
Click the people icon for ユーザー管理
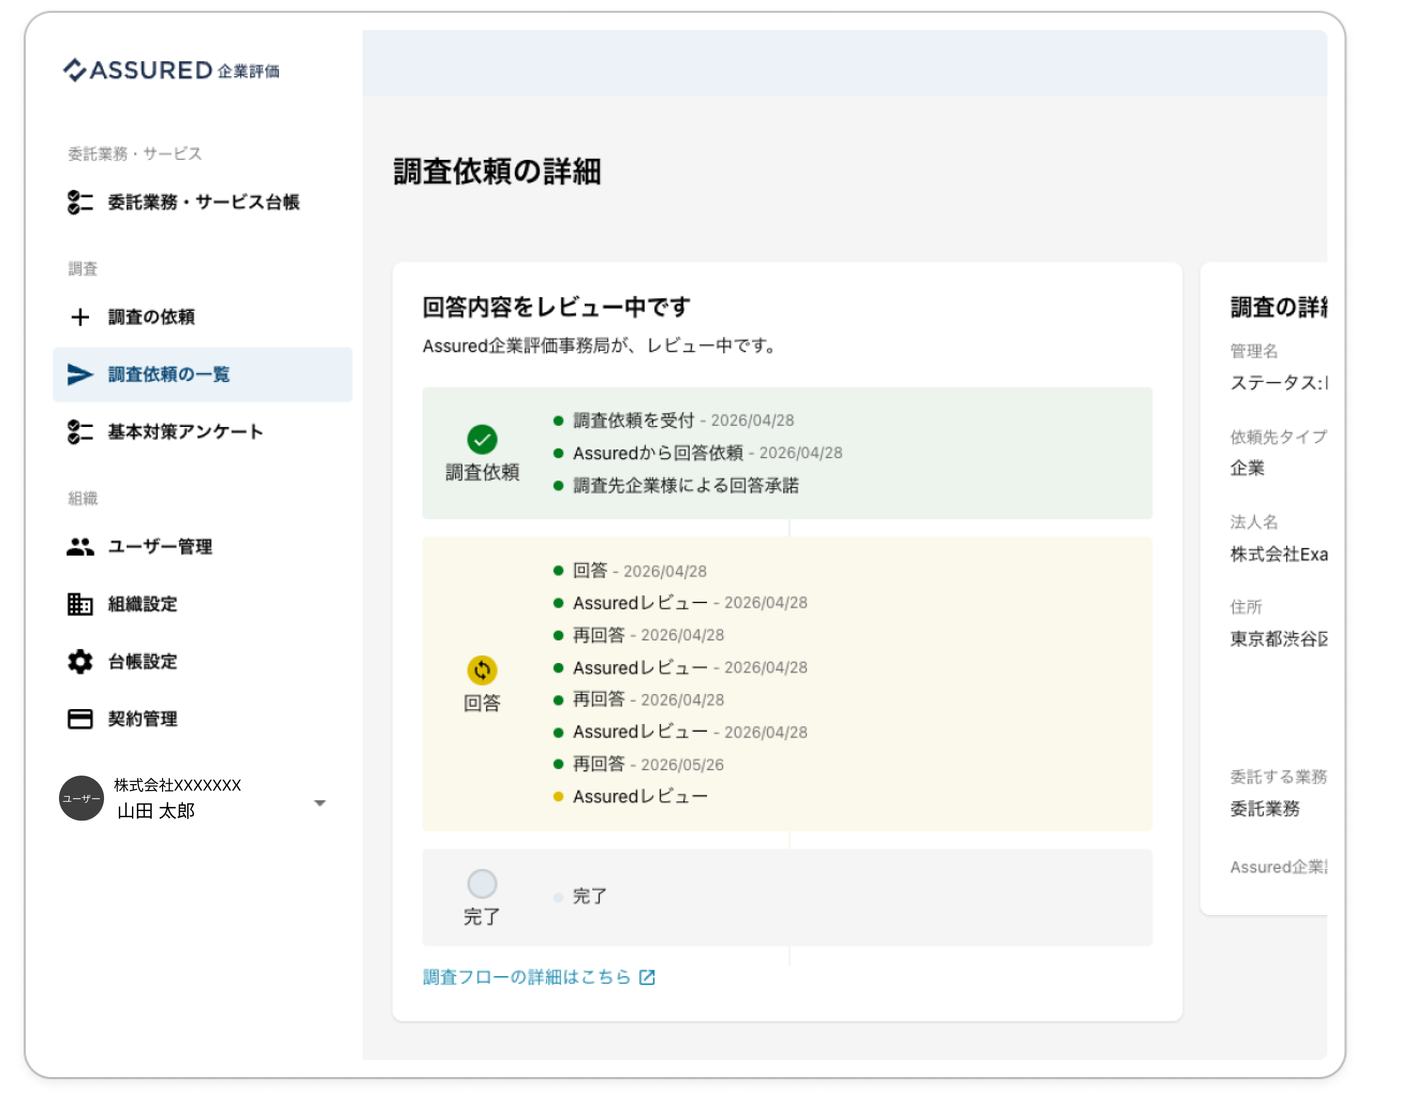click(80, 547)
